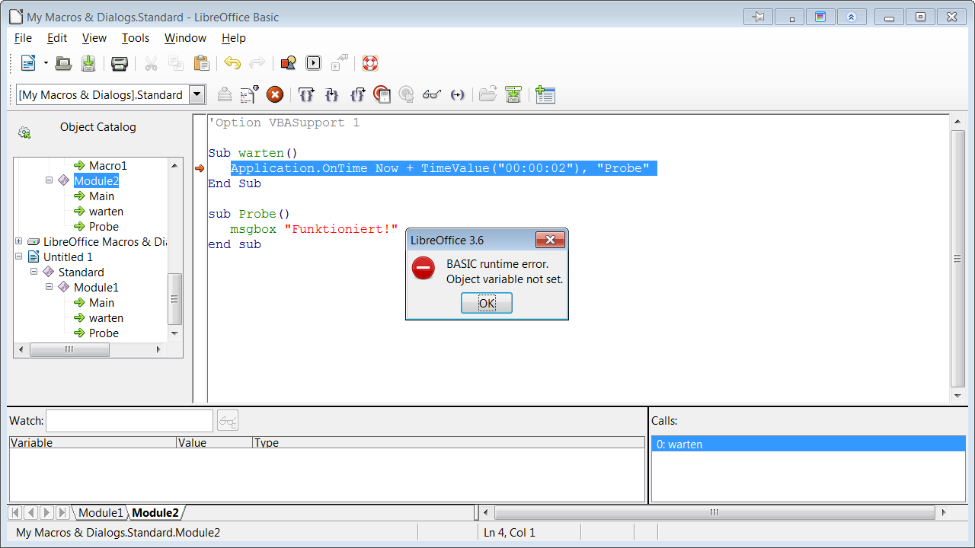The width and height of the screenshot is (975, 548).
Task: Click the object tree horizontal scrollbar right arrow
Action: point(158,349)
